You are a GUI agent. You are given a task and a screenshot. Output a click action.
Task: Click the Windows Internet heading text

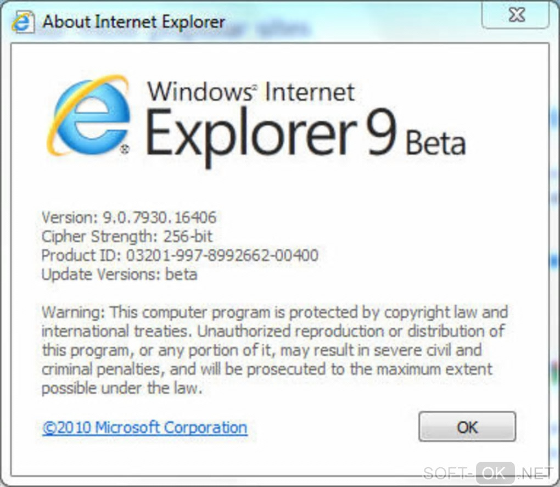251,92
